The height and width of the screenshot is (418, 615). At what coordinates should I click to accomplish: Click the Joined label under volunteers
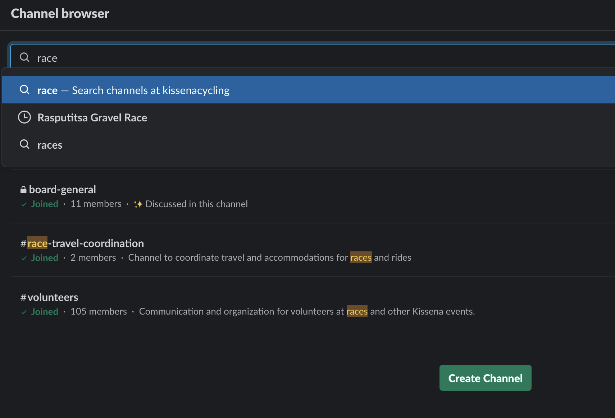click(45, 312)
